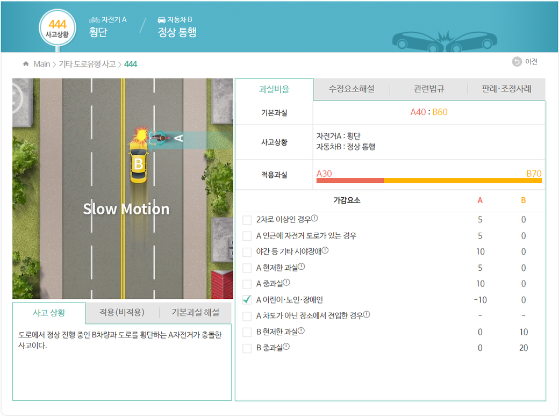Check the 2차로 이상인 경우 checkbox
Viewport: 559px width, 417px height.
[247, 220]
